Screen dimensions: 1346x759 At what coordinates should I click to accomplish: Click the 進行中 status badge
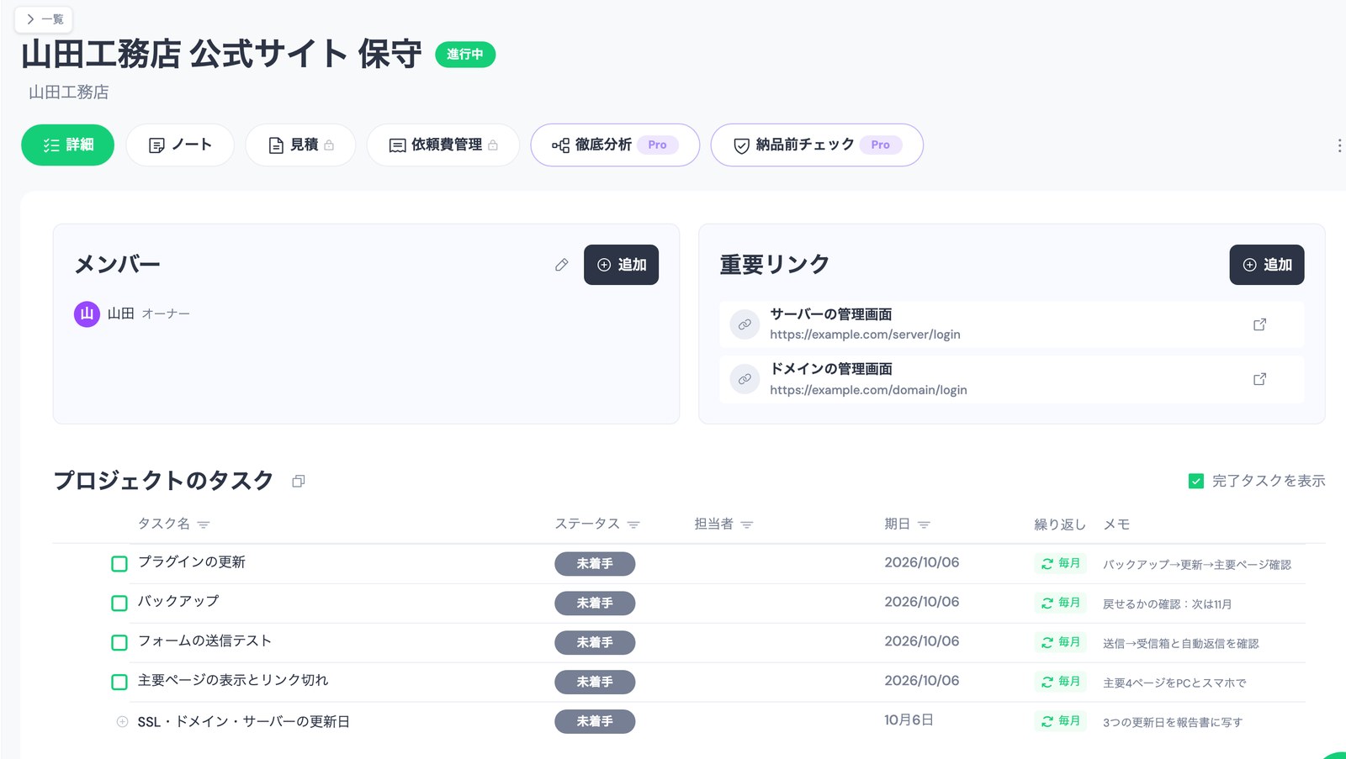tap(465, 55)
